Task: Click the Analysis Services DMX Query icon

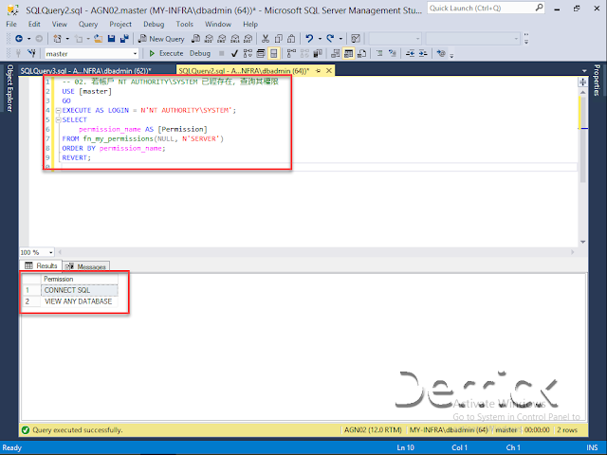Action: pos(222,39)
